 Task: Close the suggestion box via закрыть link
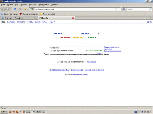click(100, 53)
